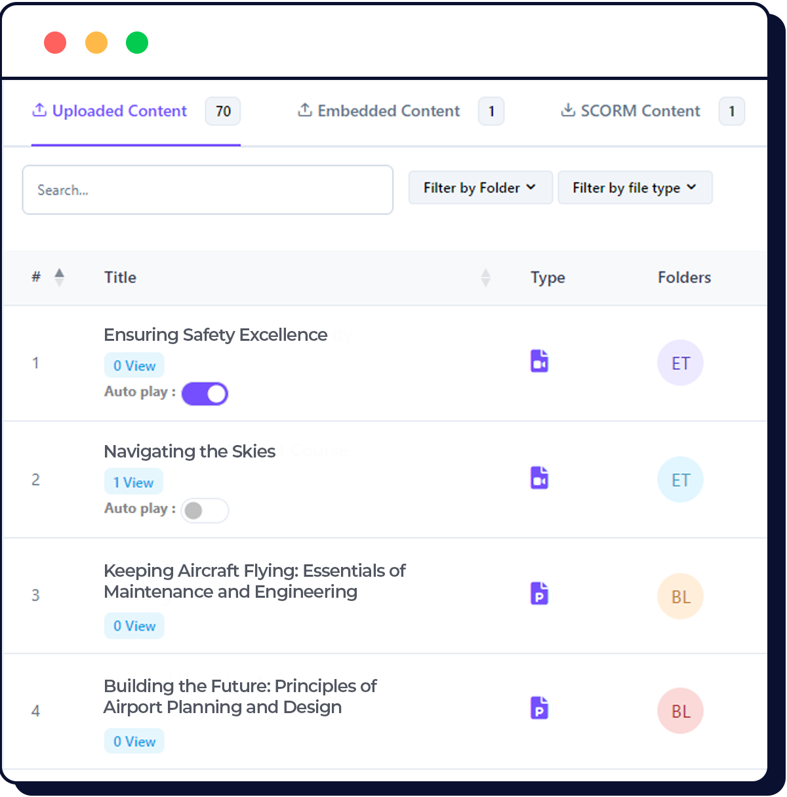
Task: Switch to the Embedded Content tab
Action: click(388, 111)
